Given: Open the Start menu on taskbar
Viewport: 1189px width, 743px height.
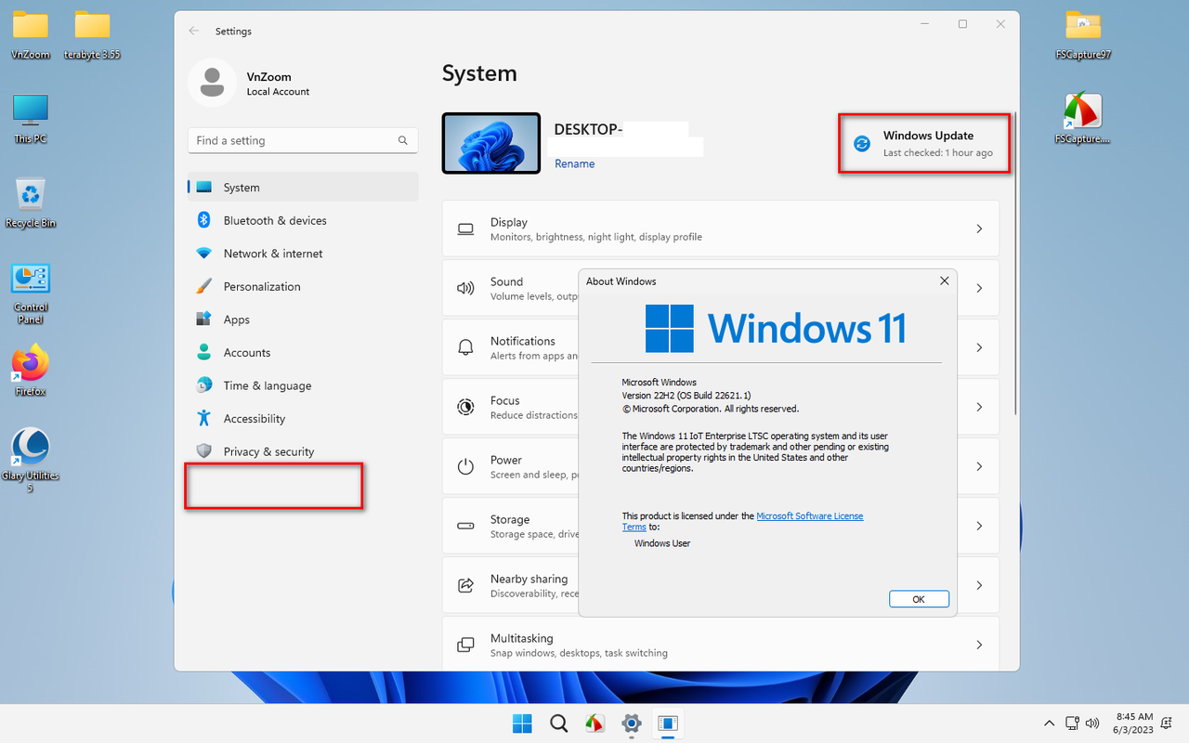Looking at the screenshot, I should (x=522, y=723).
